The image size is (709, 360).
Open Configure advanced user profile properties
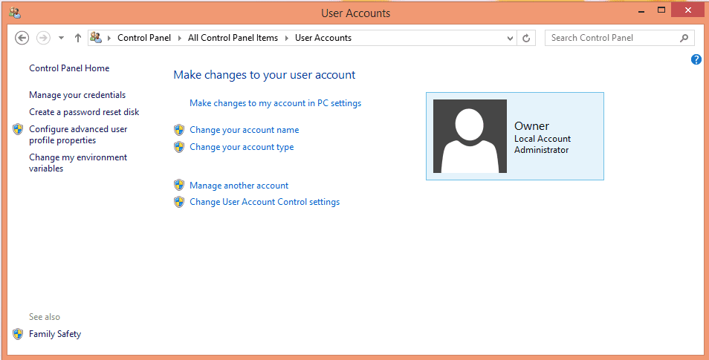coord(78,134)
